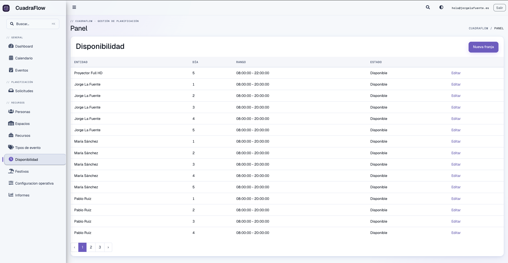Click the ESTADO column header
Viewport: 508px width, 263px height.
click(x=376, y=62)
